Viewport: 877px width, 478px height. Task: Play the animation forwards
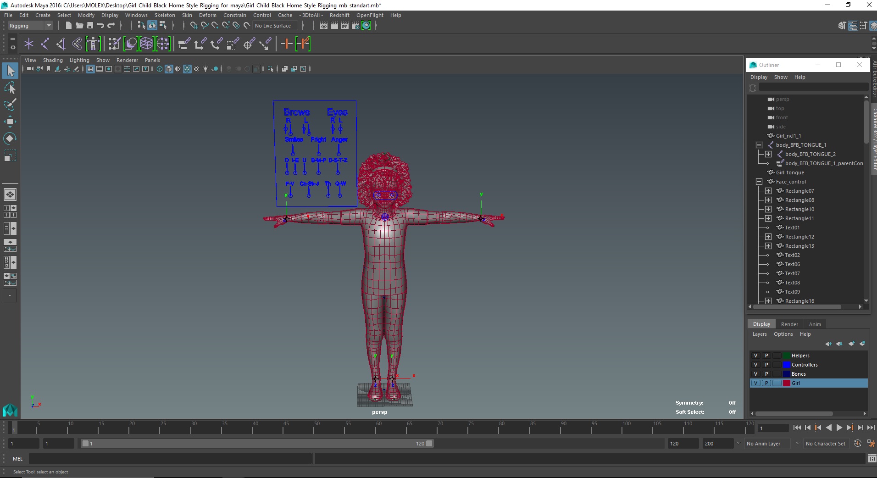click(x=839, y=428)
